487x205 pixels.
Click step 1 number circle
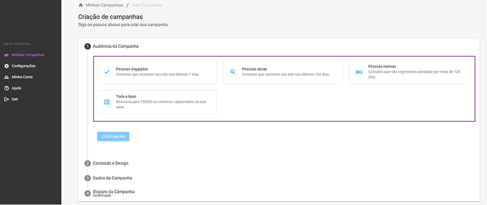pyautogui.click(x=87, y=46)
